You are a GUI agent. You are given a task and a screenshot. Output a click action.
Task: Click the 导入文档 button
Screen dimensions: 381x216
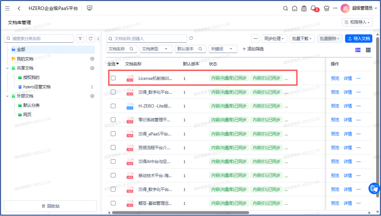[x=359, y=38]
